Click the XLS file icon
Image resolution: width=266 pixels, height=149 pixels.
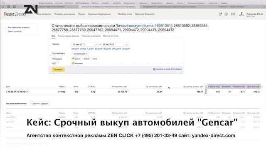pyautogui.click(x=154, y=69)
